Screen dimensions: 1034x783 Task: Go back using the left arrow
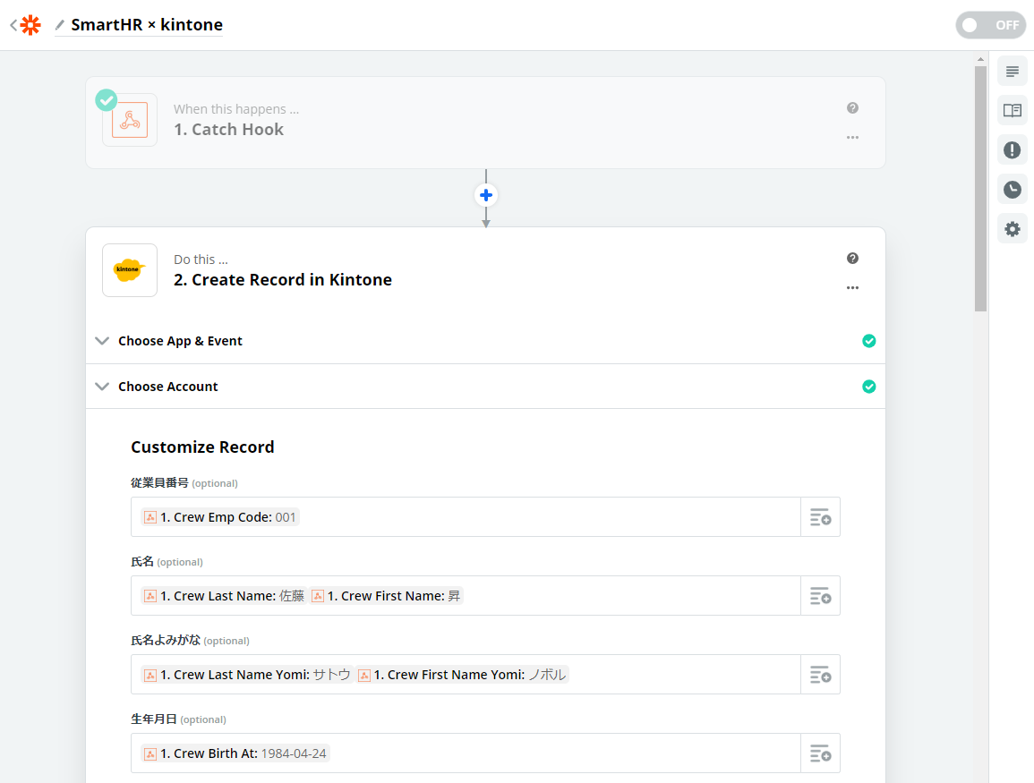point(13,25)
